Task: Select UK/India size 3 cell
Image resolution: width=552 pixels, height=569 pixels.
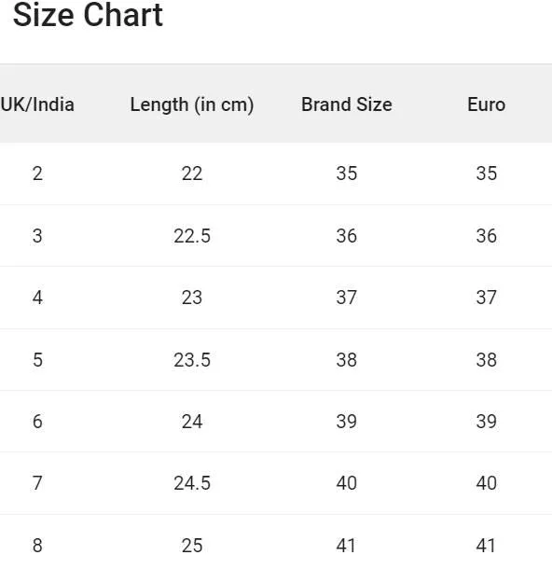Action: tap(37, 236)
